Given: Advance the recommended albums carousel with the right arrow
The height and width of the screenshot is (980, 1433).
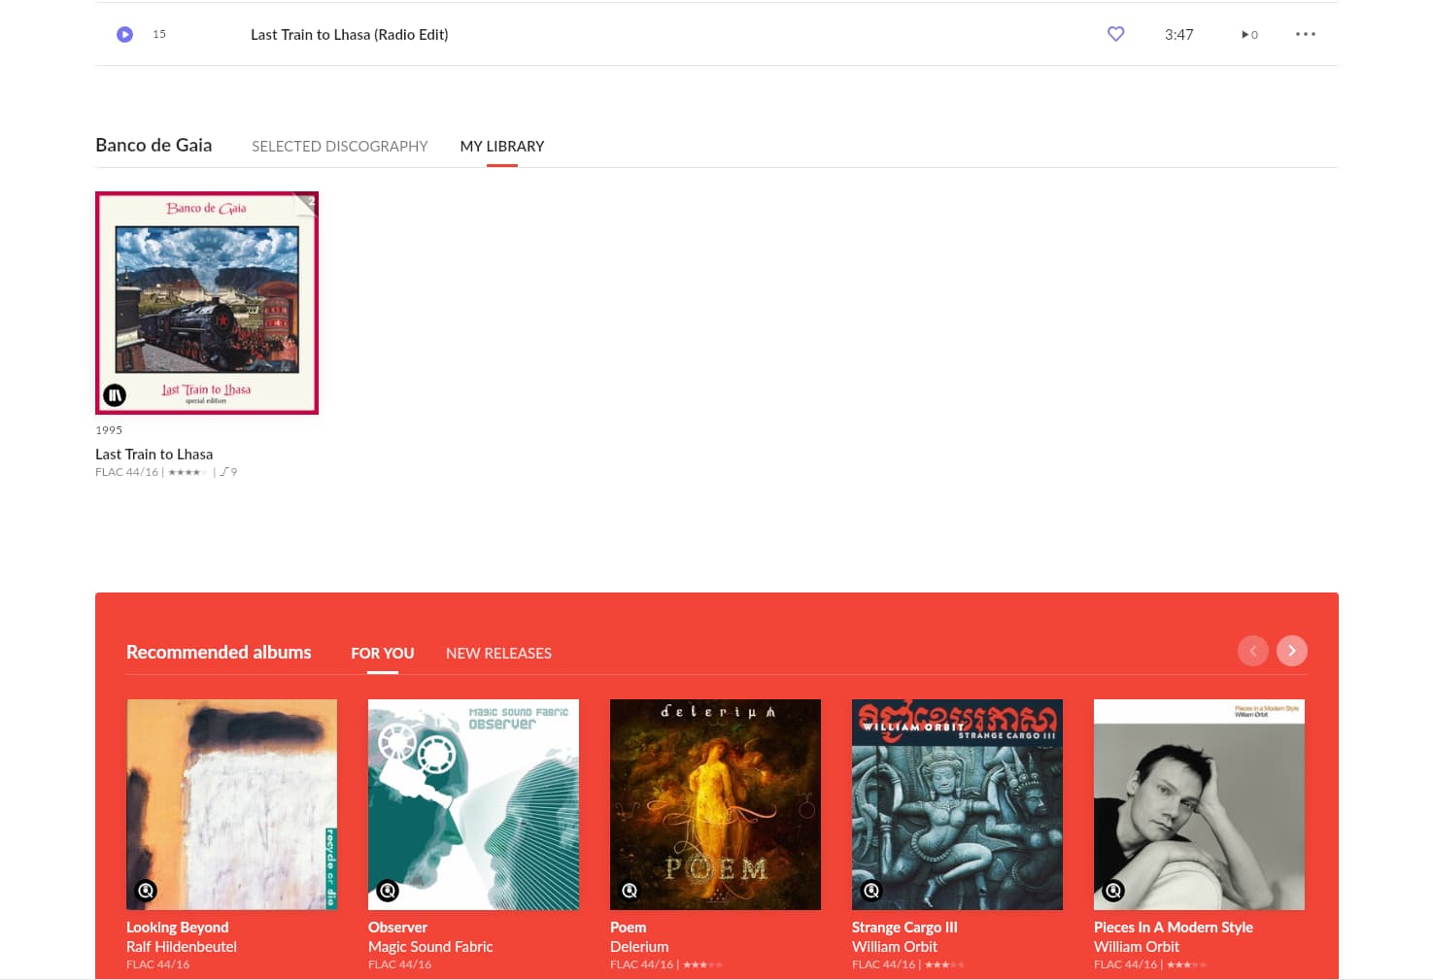Looking at the screenshot, I should (1292, 651).
